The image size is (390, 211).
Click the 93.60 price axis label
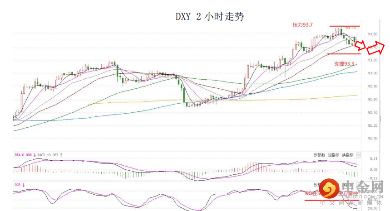(x=373, y=34)
